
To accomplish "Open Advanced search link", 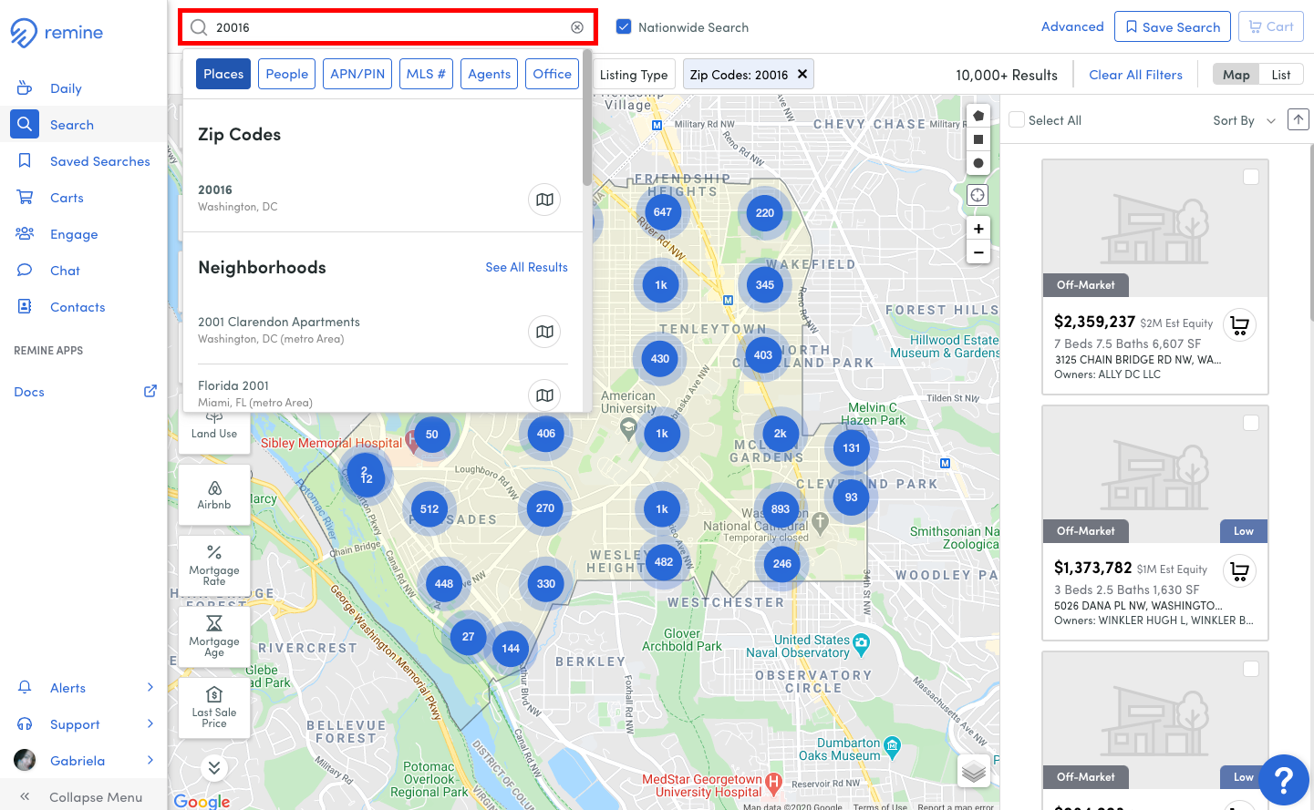I will click(x=1072, y=26).
